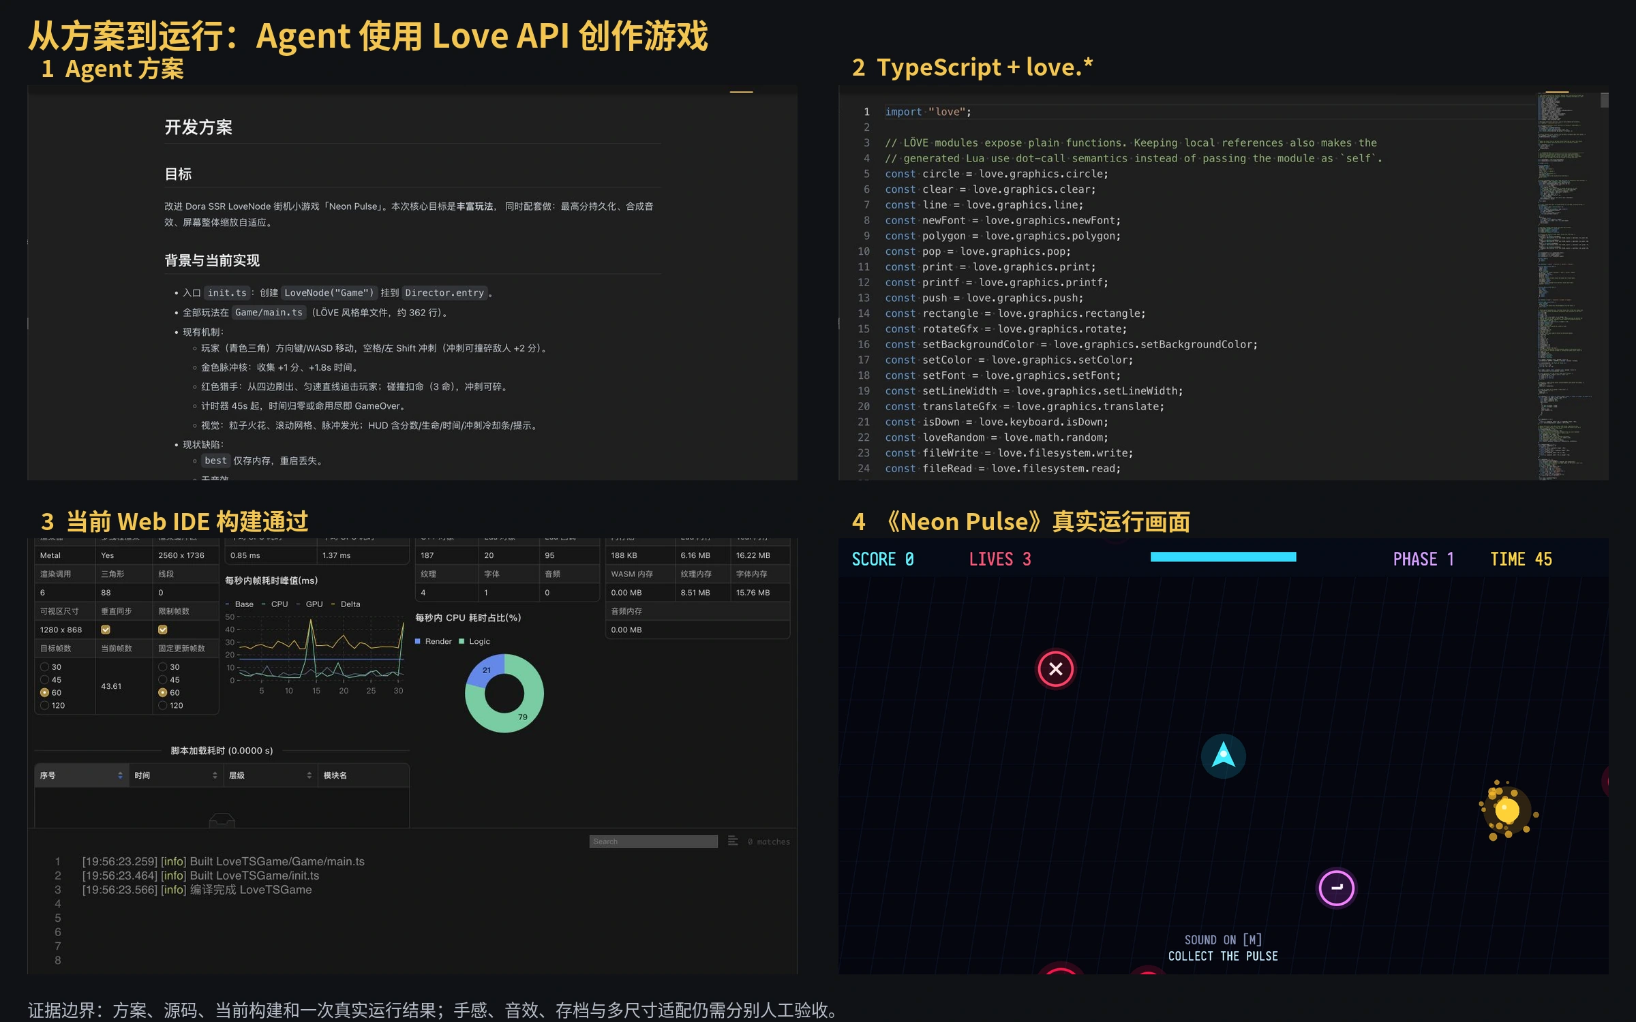
Task: Click the SOUND ON [M] label in game
Action: [1223, 940]
